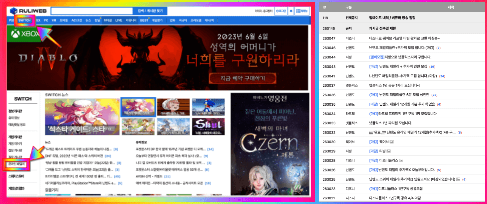Open post 닌텐도 패밀리플랜 6분 모집 성인만
Image resolution: width=487 pixels, height=204 pixels.
pos(400,95)
